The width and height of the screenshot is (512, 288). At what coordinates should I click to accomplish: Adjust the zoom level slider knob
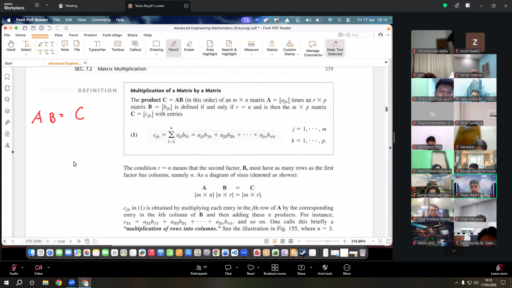click(327, 241)
